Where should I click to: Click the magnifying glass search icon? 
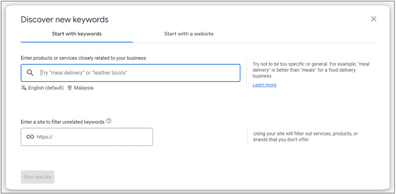click(x=30, y=73)
